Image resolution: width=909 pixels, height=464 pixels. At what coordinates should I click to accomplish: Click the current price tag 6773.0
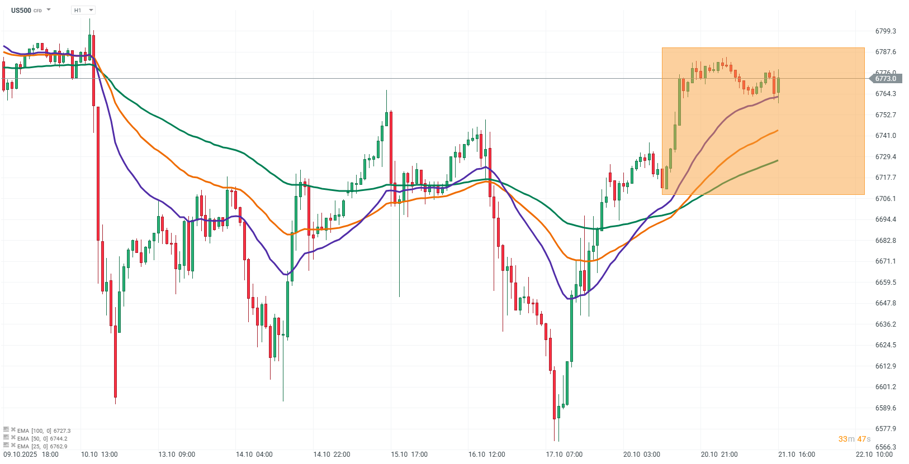click(x=886, y=79)
